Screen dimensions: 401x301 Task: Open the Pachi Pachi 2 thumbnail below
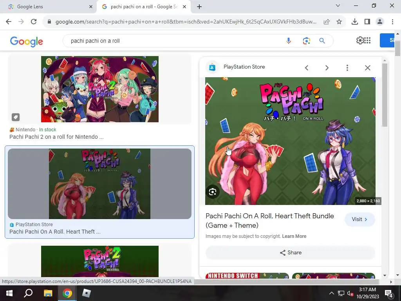[x=100, y=261]
